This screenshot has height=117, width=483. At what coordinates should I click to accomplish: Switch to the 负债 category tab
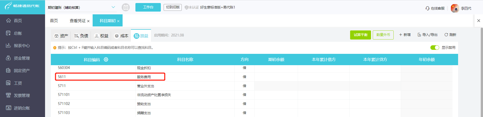click(81, 36)
